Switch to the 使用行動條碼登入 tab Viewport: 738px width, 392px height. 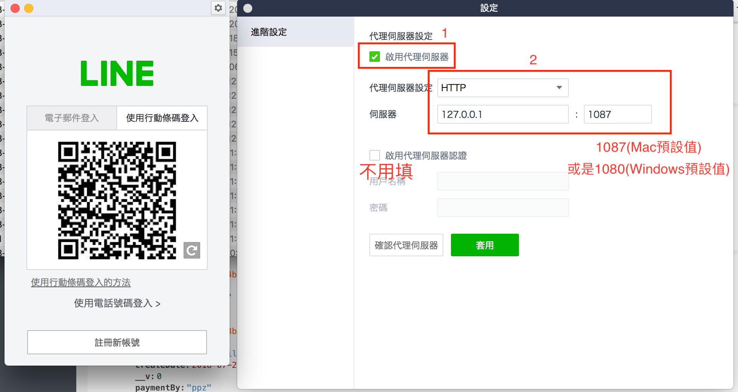(162, 118)
